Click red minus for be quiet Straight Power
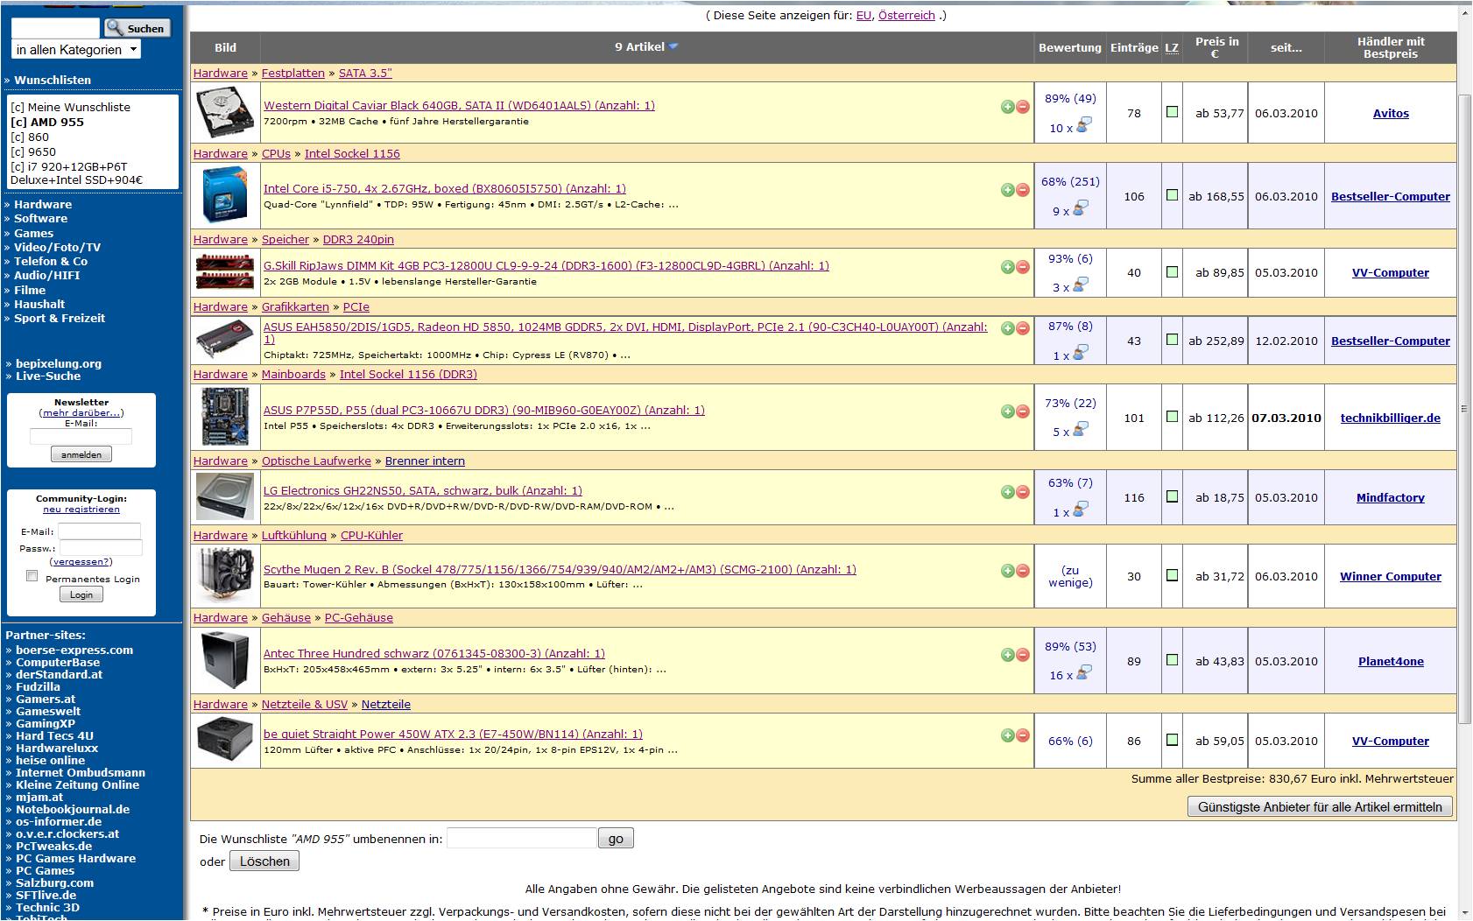This screenshot has width=1473, height=921. [1022, 735]
